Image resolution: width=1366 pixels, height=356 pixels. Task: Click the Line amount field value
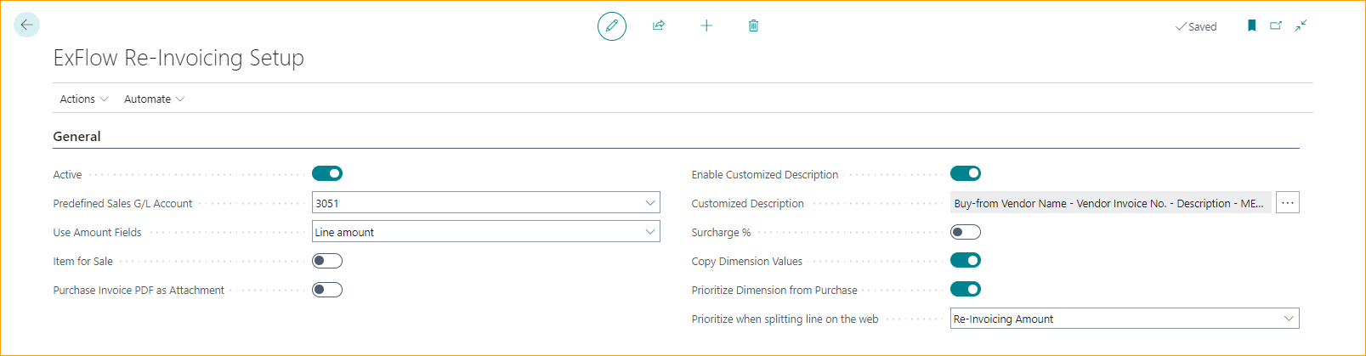coord(344,232)
